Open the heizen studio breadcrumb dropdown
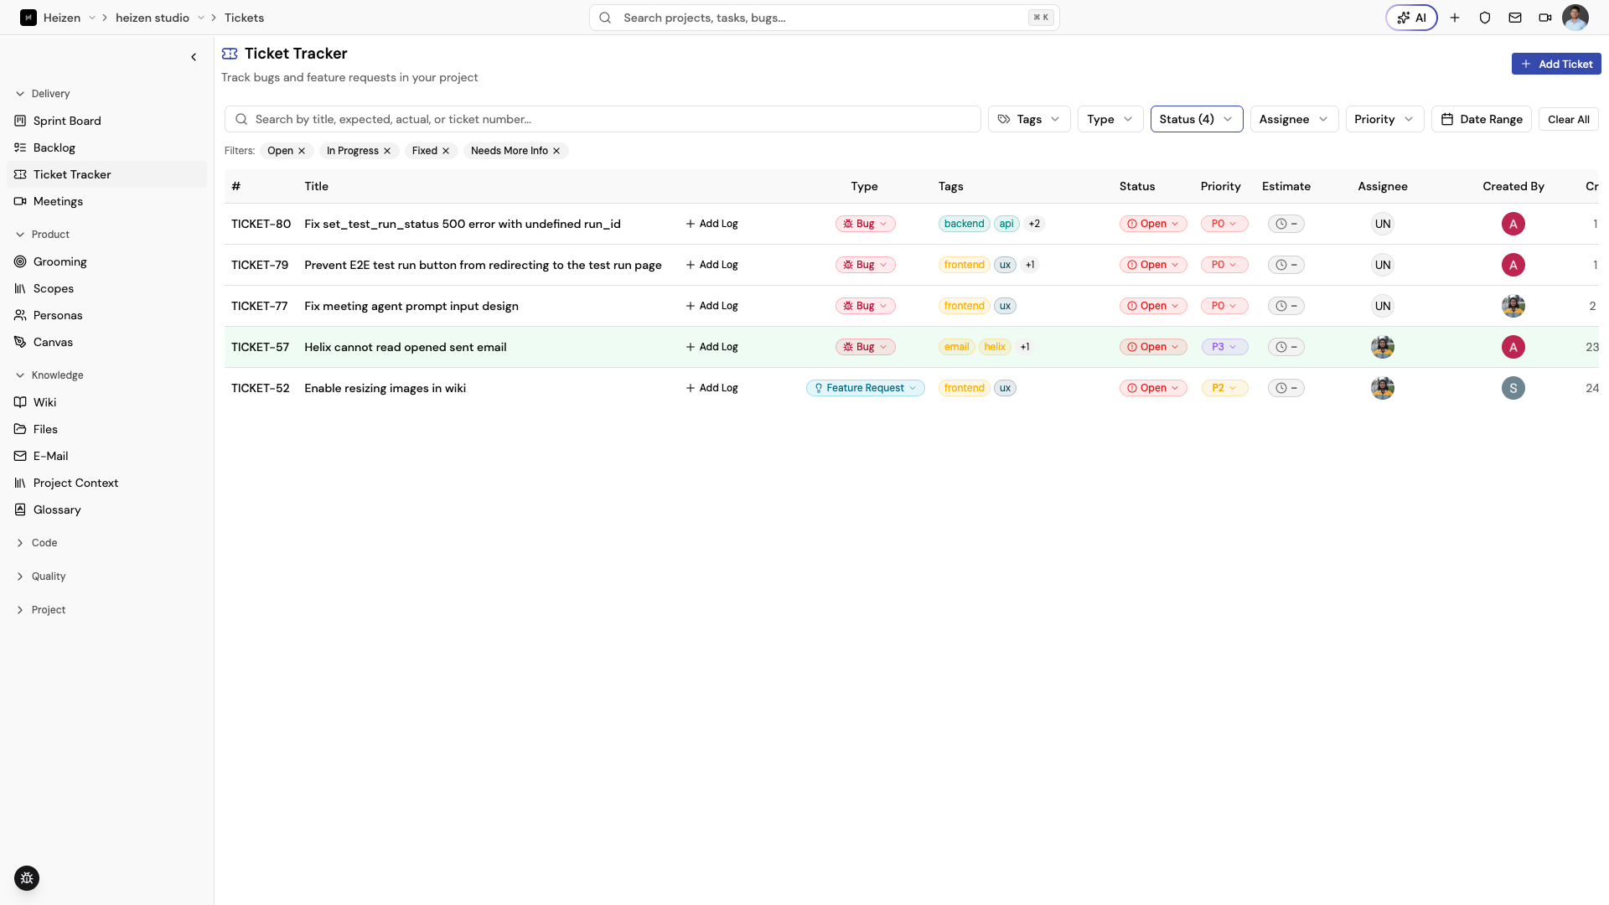Image resolution: width=1609 pixels, height=905 pixels. [x=201, y=18]
